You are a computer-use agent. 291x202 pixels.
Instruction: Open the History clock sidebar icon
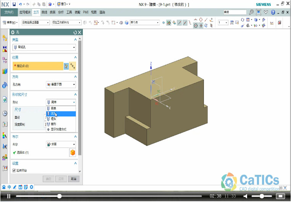[x=5, y=113]
